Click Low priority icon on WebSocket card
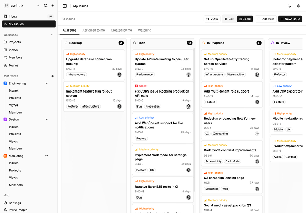 pos(136,118)
